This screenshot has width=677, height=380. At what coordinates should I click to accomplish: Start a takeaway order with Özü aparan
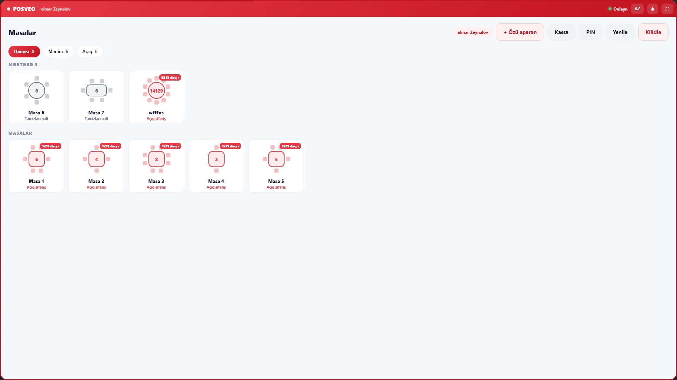(520, 32)
